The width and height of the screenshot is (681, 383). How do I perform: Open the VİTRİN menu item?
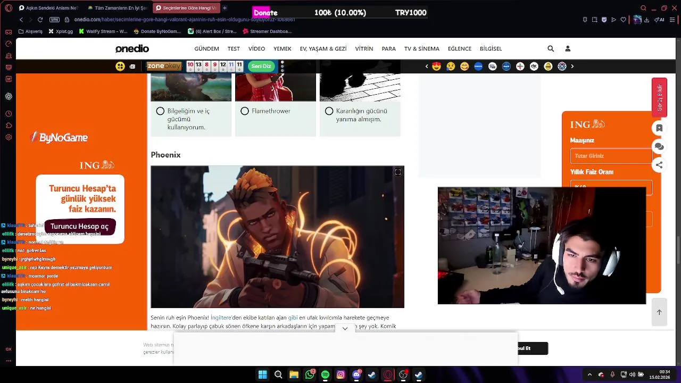364,48
